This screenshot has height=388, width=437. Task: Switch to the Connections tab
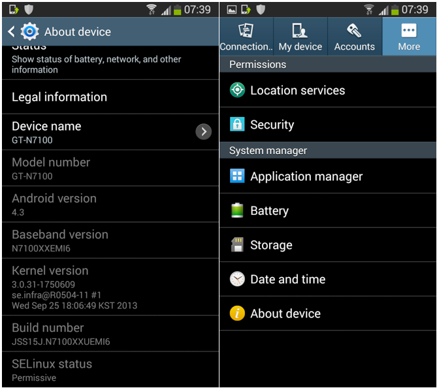246,37
